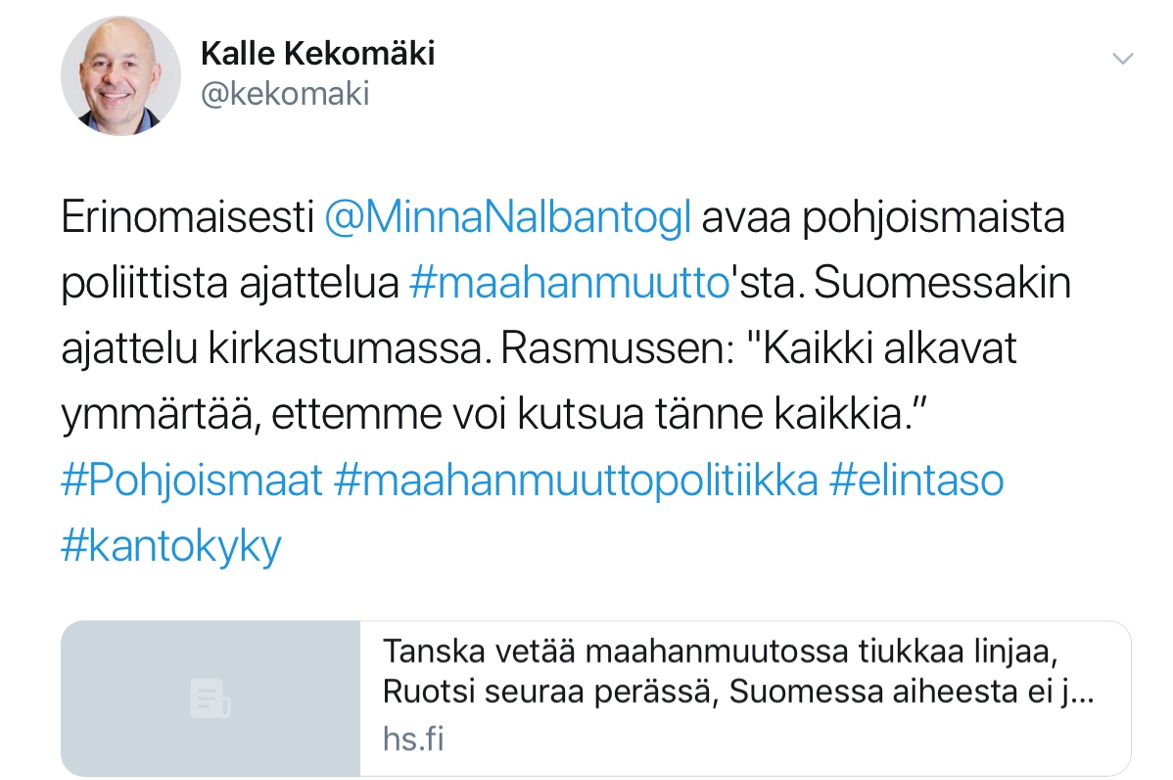This screenshot has height=780, width=1173.
Task: Select the #maahanmuutto hashtag
Action: point(565,284)
